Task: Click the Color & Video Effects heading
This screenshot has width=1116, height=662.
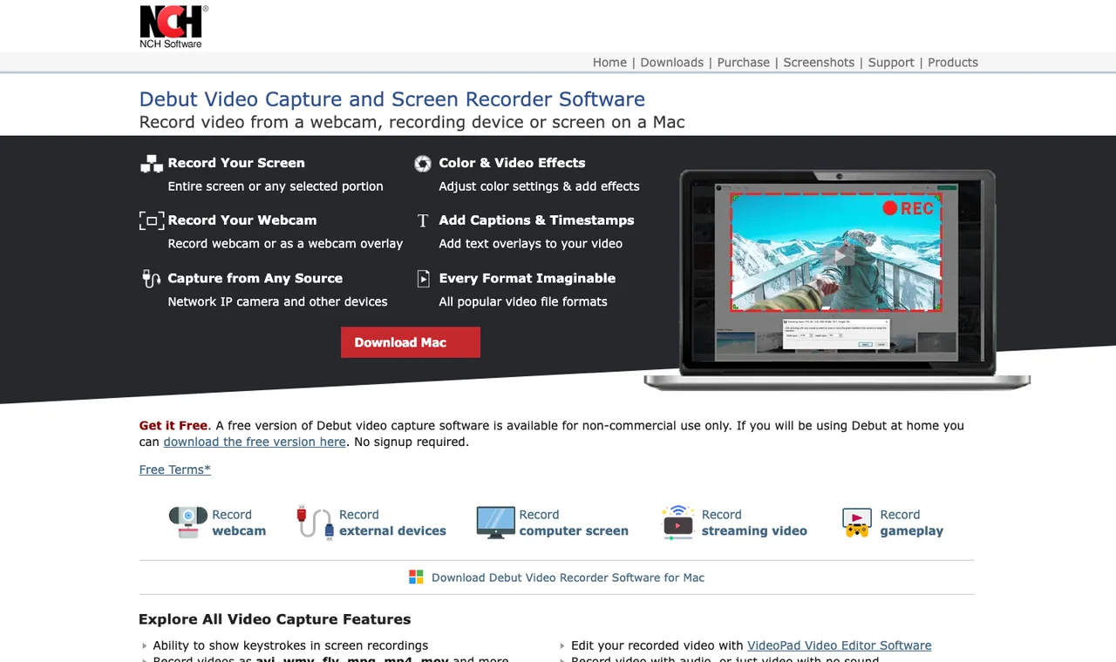Action: point(512,163)
